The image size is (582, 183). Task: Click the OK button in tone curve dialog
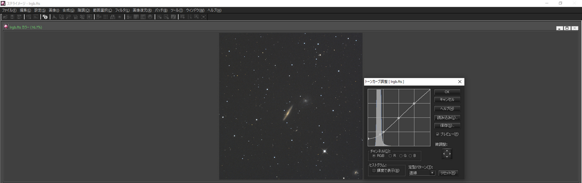point(447,91)
